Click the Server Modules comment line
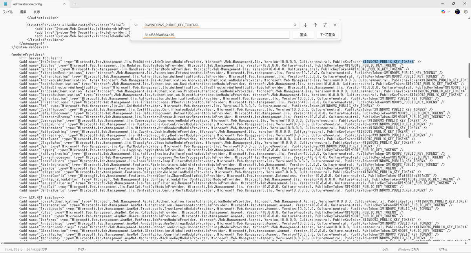 40,58
